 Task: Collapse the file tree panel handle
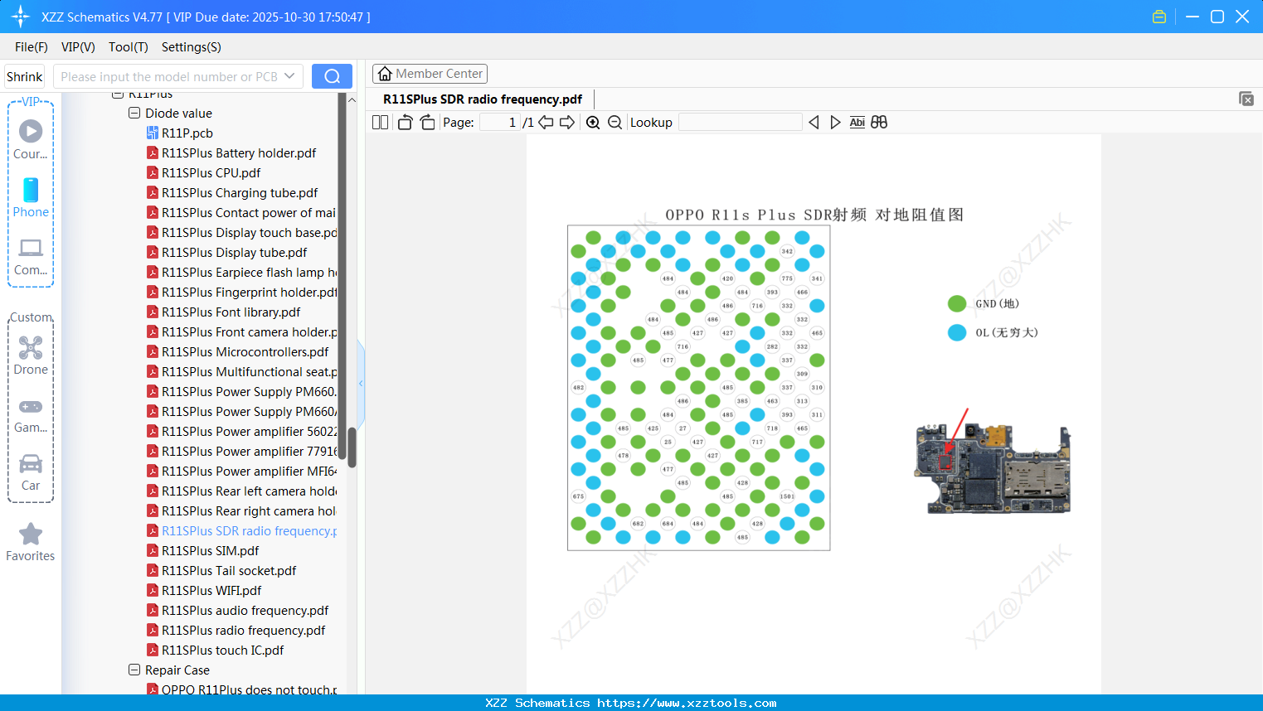tap(361, 383)
